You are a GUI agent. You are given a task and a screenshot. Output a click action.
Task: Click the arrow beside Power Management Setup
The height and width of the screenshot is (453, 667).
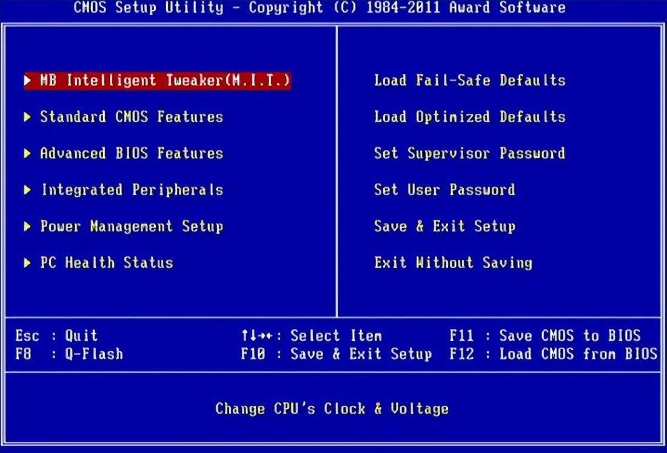[28, 226]
